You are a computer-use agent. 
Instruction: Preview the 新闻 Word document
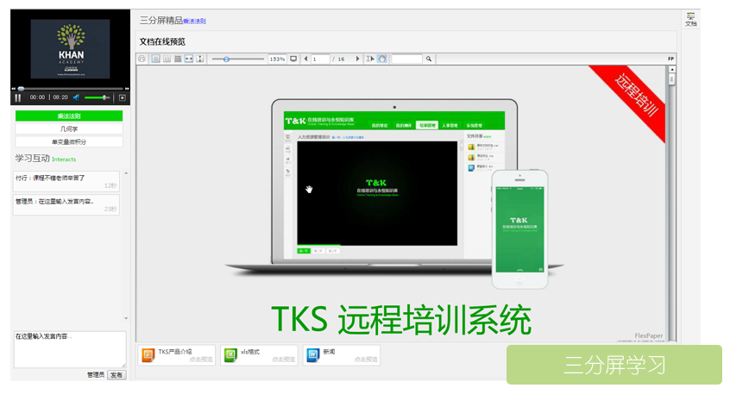tap(341, 355)
